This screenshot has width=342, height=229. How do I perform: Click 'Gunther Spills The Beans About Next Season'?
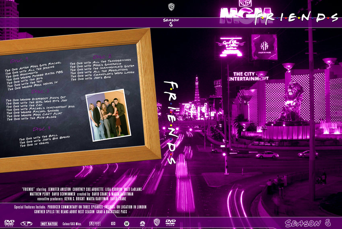[x=64, y=212]
